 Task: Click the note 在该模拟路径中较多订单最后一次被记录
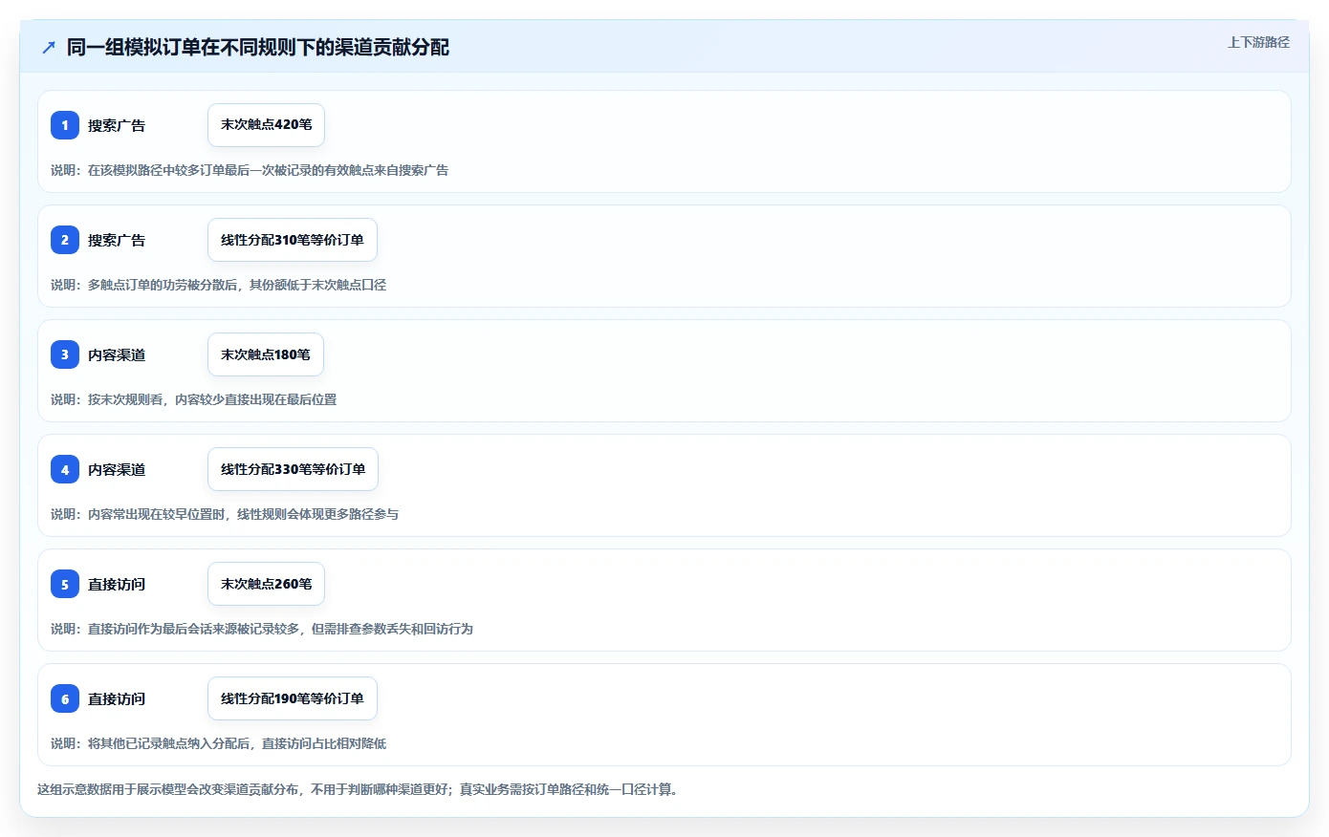[x=250, y=170]
